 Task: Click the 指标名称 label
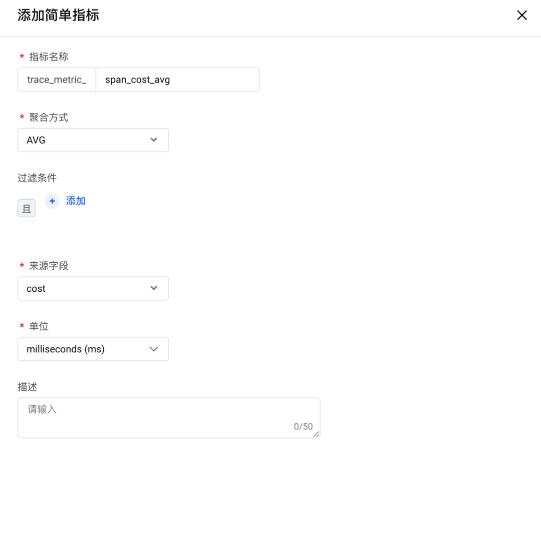49,57
